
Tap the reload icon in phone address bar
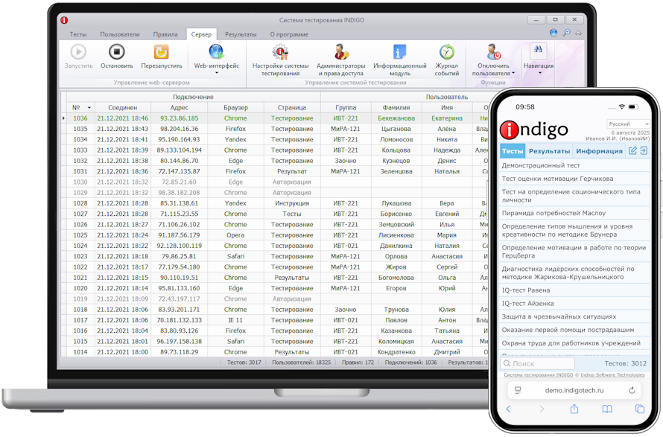coord(632,390)
